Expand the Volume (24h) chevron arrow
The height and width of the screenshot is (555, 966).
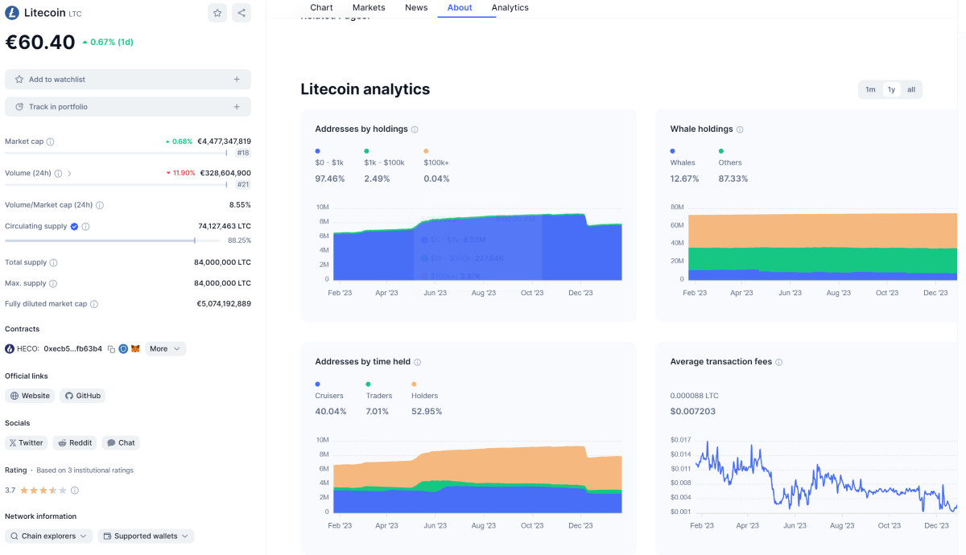point(69,173)
